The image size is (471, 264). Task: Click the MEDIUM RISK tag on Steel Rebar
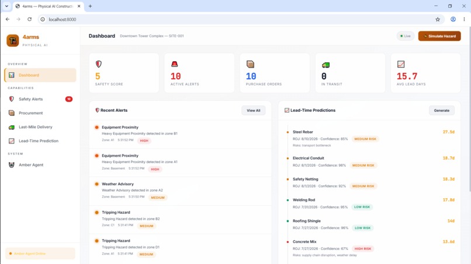click(365, 139)
